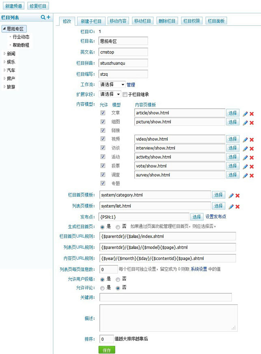
Task: Clear system/category.html template with red X
Action: [237, 195]
